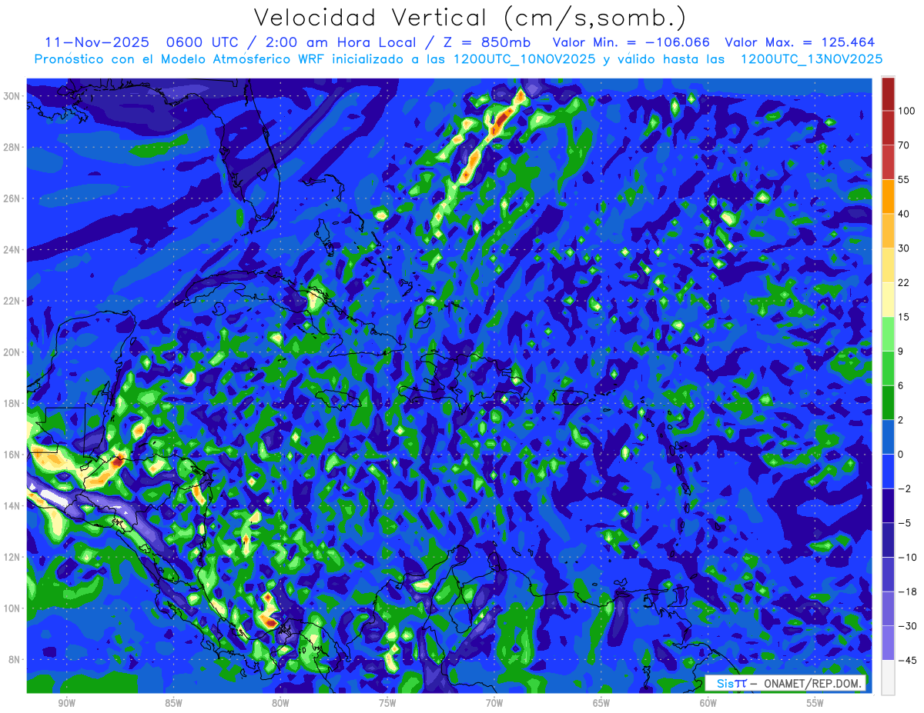Click the 12N latitude label
This screenshot has height=713, width=924.
pos(12,557)
